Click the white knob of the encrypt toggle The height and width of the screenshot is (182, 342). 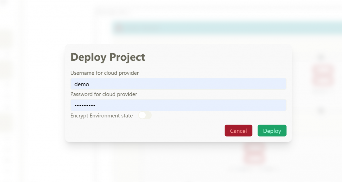(142, 115)
